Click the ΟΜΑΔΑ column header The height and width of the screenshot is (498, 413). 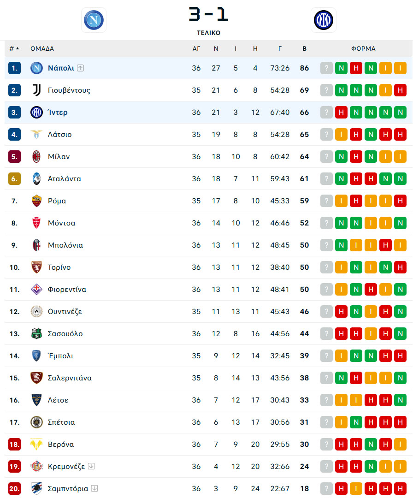click(x=42, y=48)
